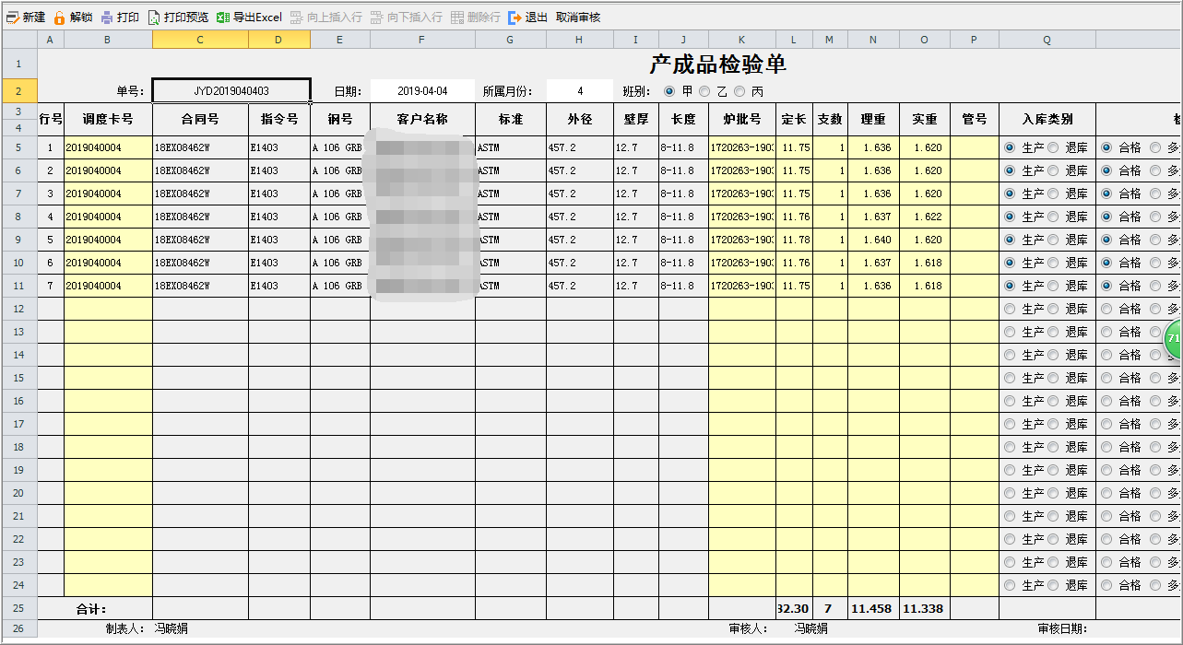Click column header Q
Viewport: 1183px width, 645px height.
tap(1047, 40)
